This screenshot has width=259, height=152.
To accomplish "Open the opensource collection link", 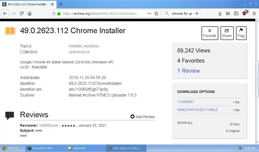I will pyautogui.click(x=79, y=52).
